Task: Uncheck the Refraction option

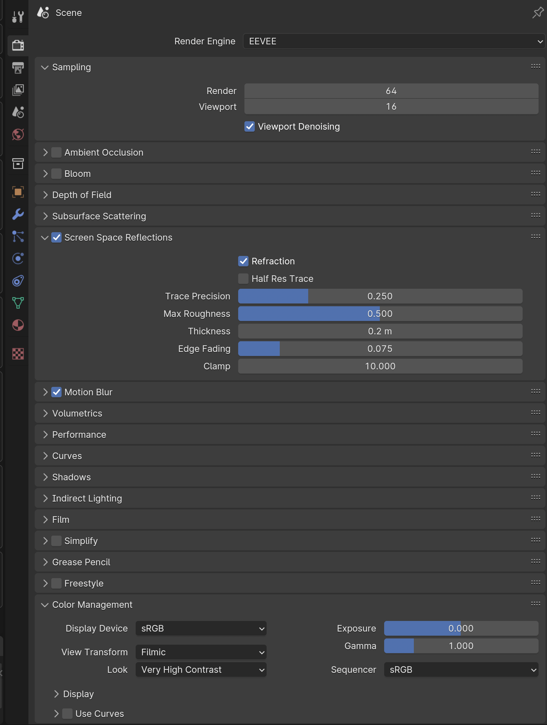Action: pos(243,261)
